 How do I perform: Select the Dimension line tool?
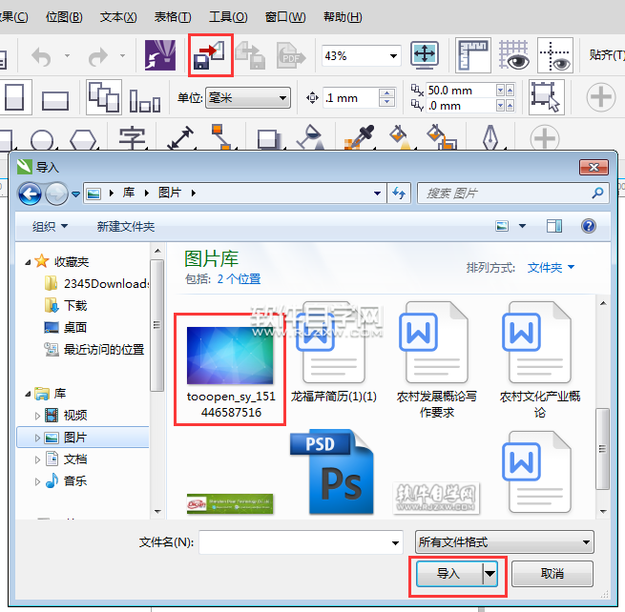180,138
